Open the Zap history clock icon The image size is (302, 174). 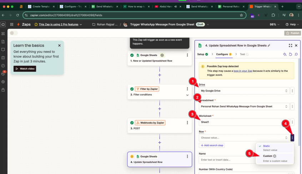(3, 66)
